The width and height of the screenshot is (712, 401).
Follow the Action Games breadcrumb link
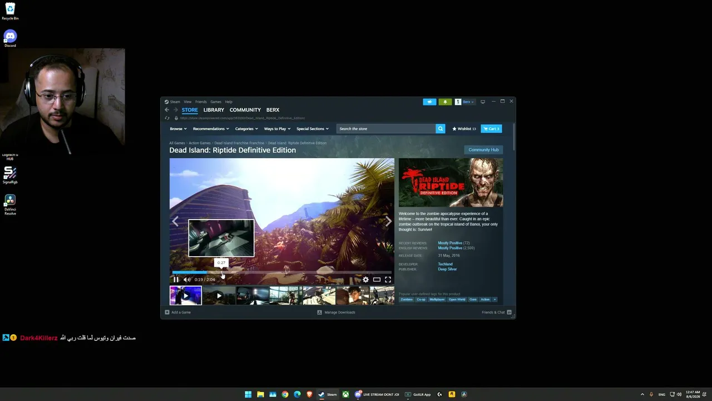pos(200,143)
